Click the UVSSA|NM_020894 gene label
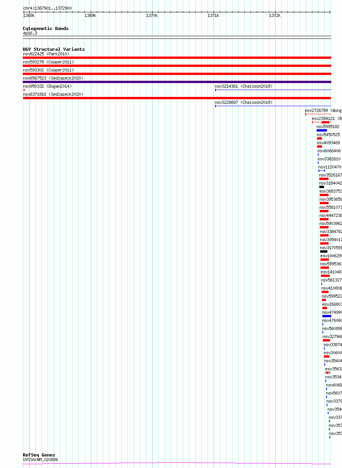The width and height of the screenshot is (342, 468). tap(40, 460)
